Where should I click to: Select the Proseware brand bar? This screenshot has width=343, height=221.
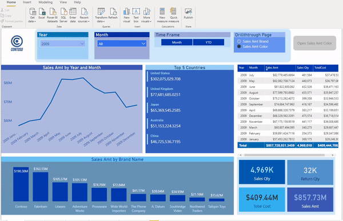99,195
